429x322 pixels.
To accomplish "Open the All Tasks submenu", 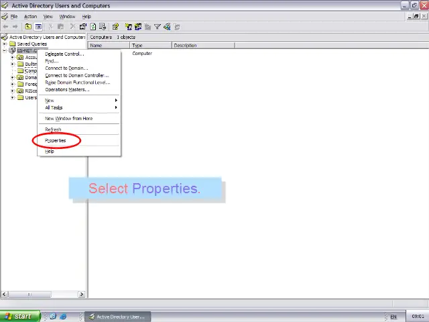I will (x=79, y=107).
